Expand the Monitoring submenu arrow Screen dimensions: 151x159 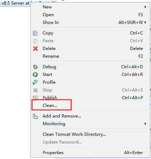(x=145, y=124)
